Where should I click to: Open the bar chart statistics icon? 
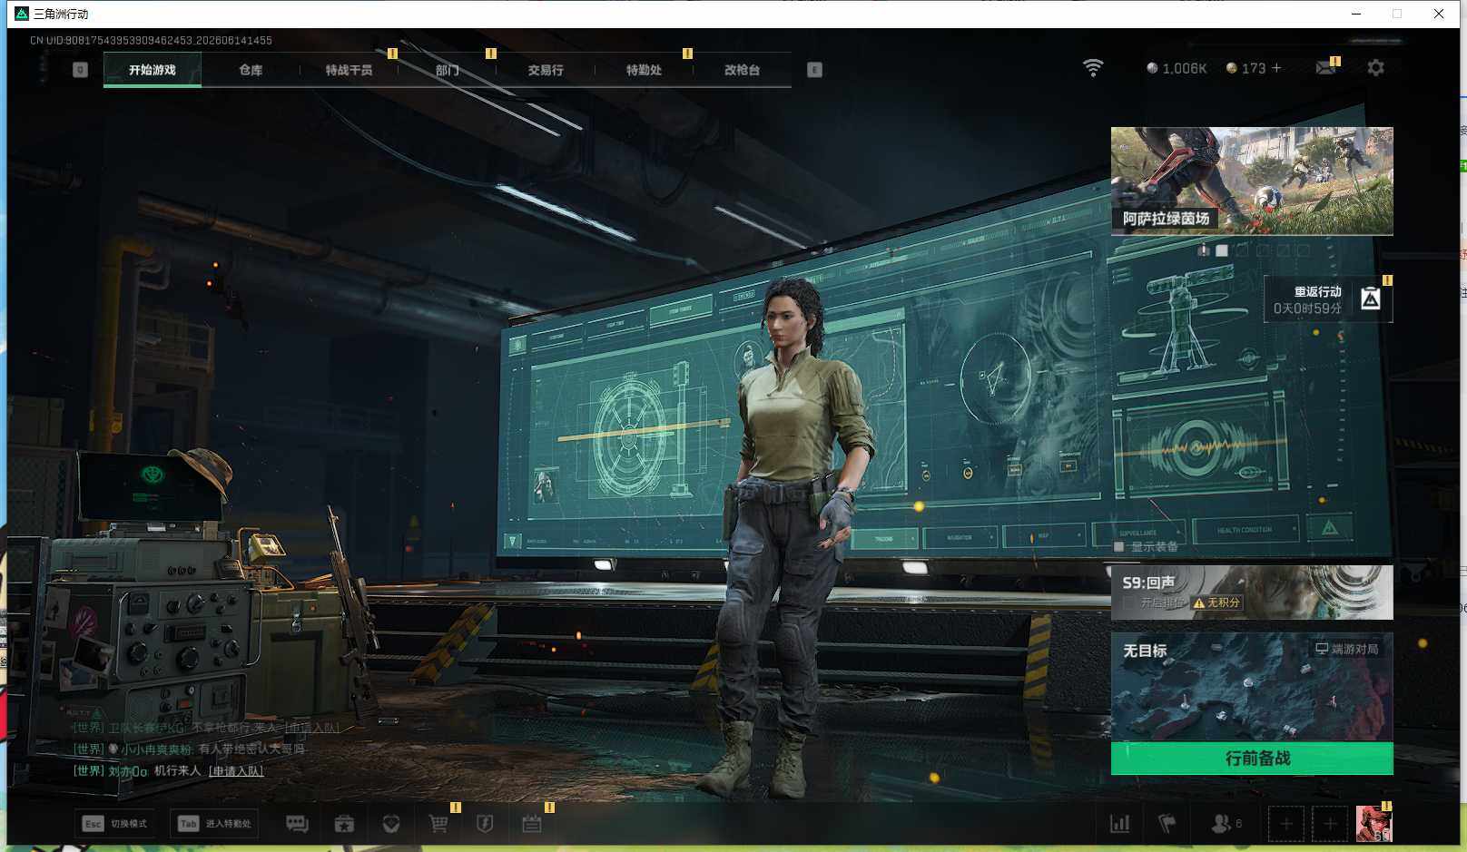1120,824
